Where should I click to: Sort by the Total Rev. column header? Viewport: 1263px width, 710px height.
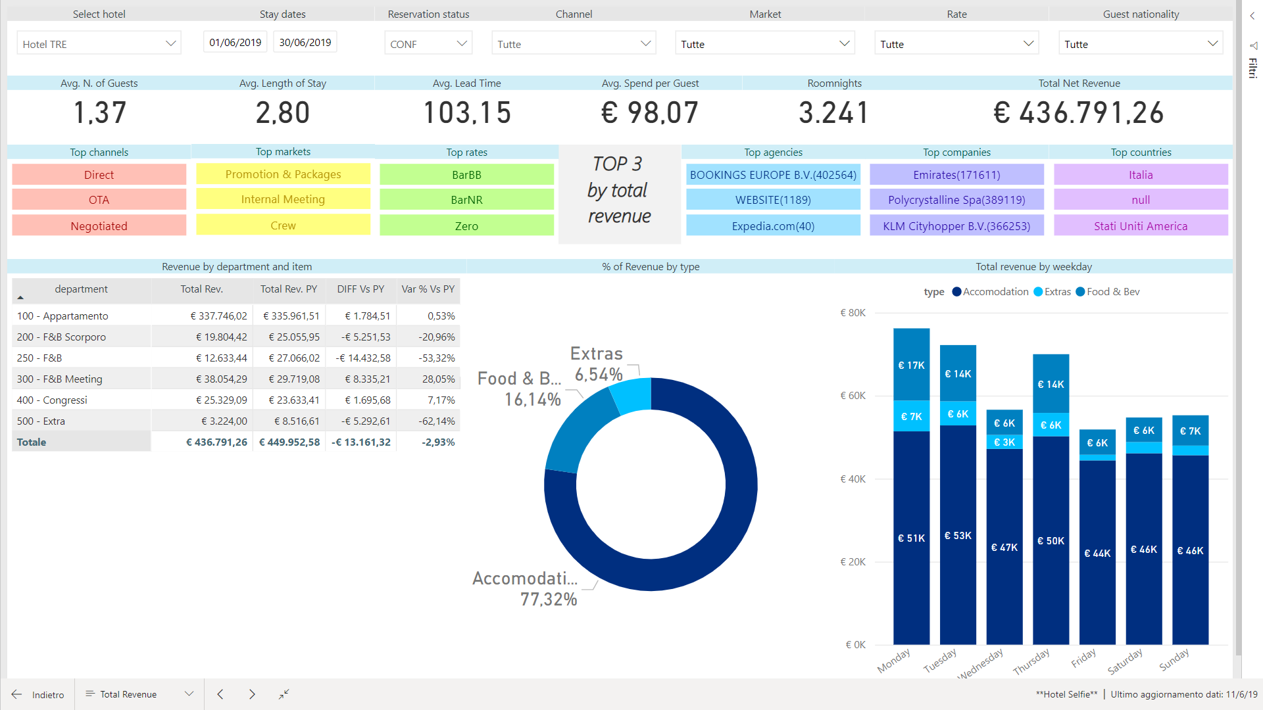click(201, 289)
